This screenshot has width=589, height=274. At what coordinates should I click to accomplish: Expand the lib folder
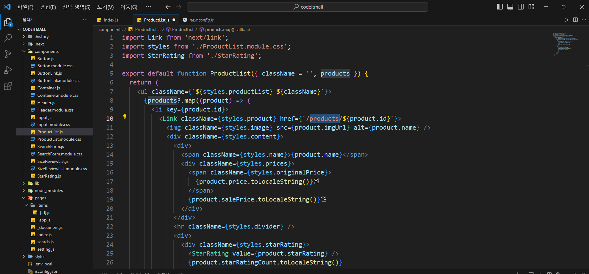(x=55, y=183)
